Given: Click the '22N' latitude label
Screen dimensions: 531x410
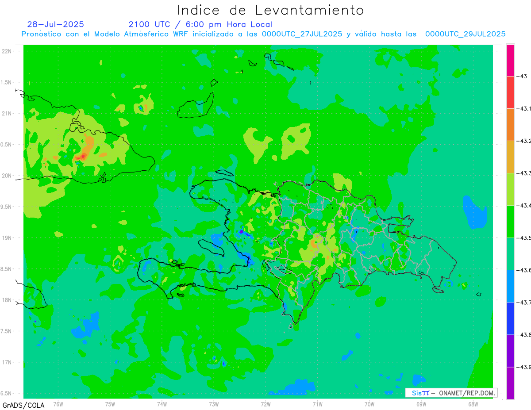Looking at the screenshot, I should pos(8,51).
